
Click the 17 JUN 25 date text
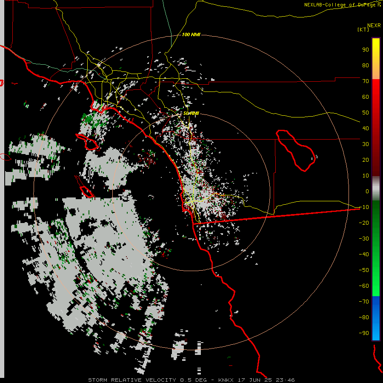255,380
